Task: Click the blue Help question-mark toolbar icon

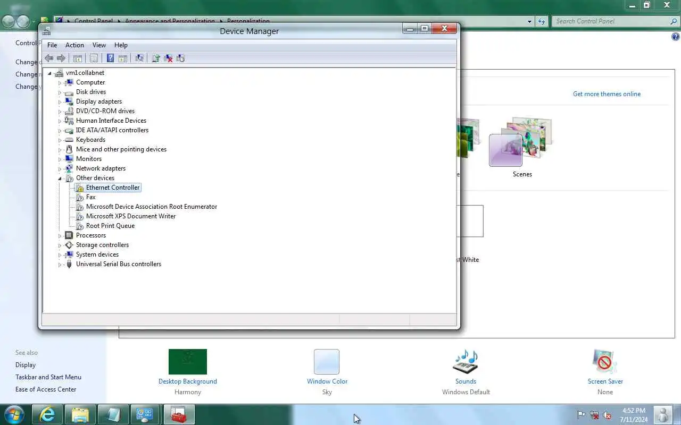Action: tap(110, 58)
